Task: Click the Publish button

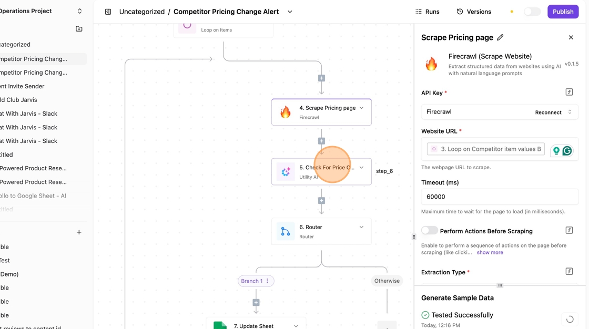Action: click(x=563, y=12)
